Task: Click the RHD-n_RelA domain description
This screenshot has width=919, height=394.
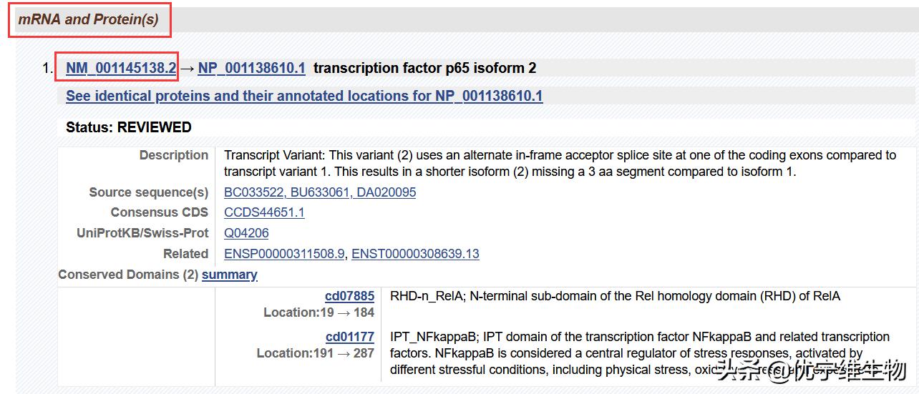Action: point(614,296)
